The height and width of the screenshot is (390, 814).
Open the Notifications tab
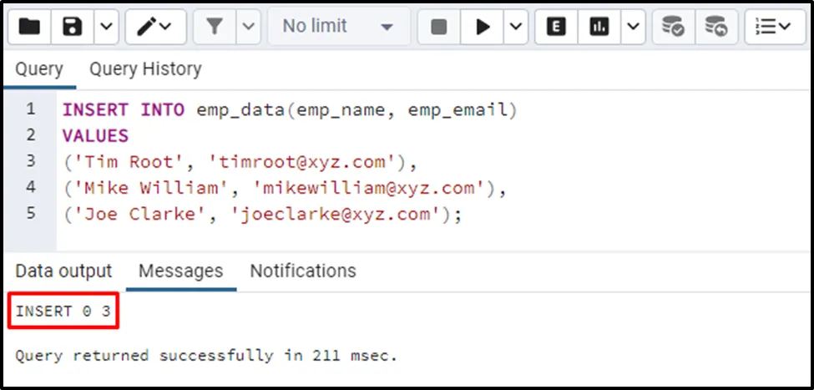(303, 271)
